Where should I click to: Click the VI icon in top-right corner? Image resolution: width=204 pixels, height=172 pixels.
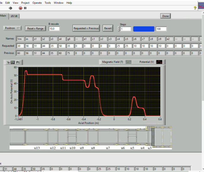tap(201, 6)
